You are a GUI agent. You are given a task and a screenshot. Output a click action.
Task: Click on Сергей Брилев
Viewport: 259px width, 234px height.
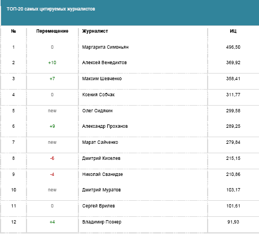pyautogui.click(x=98, y=206)
